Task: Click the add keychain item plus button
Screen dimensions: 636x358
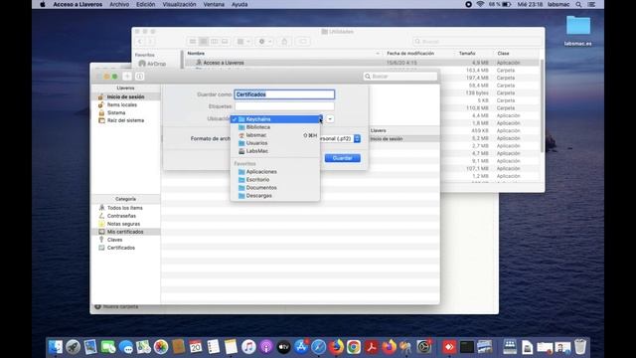Action: coord(127,77)
